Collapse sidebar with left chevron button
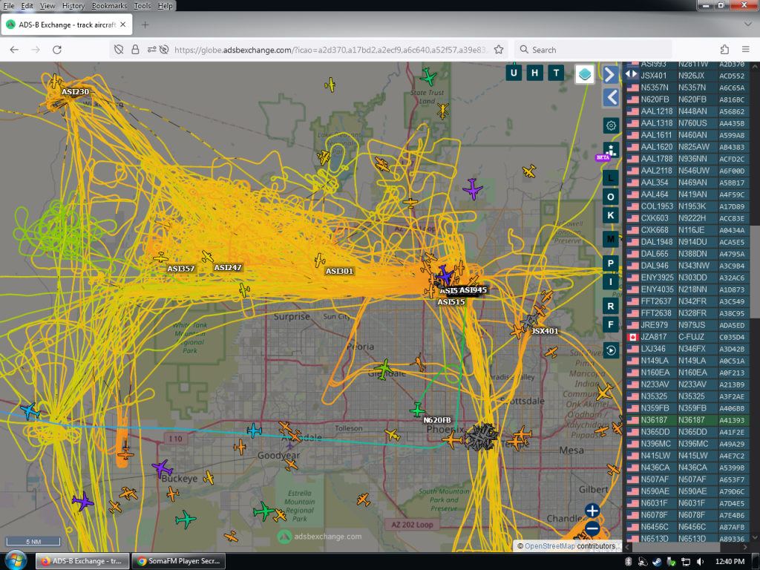Viewport: 760px width, 570px height. [611, 97]
